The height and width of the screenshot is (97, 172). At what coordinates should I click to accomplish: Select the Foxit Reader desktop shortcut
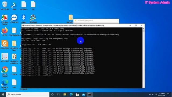(x=5, y=44)
